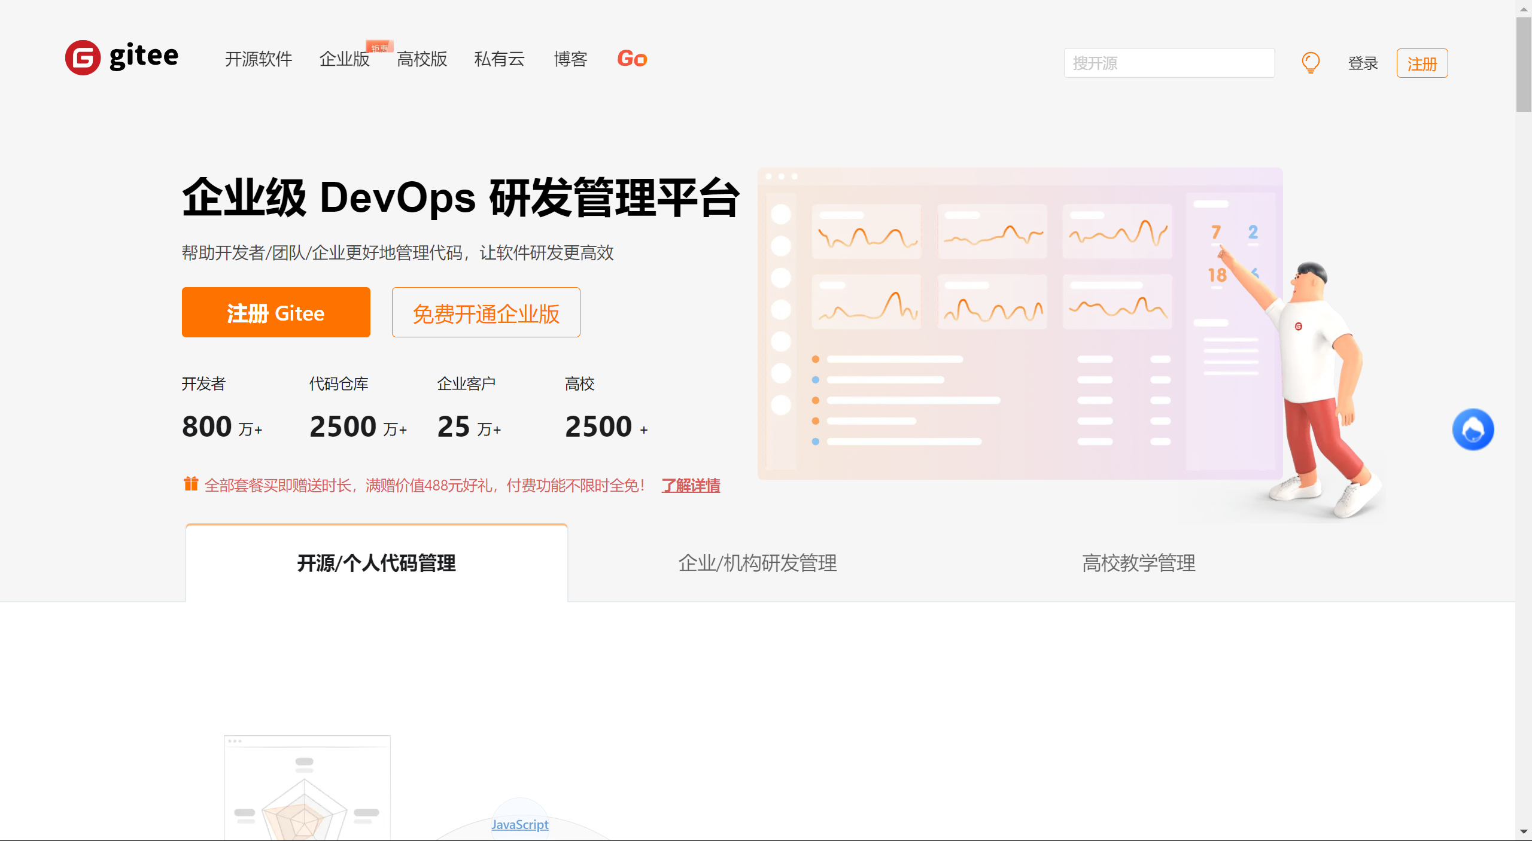Open the blue floating chat assistant icon

1473,429
